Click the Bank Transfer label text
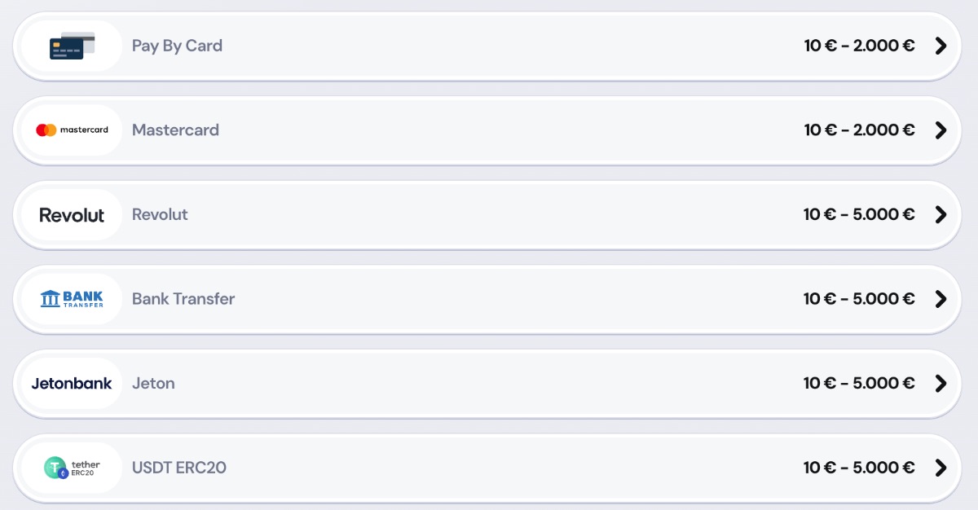The width and height of the screenshot is (978, 510). point(183,299)
